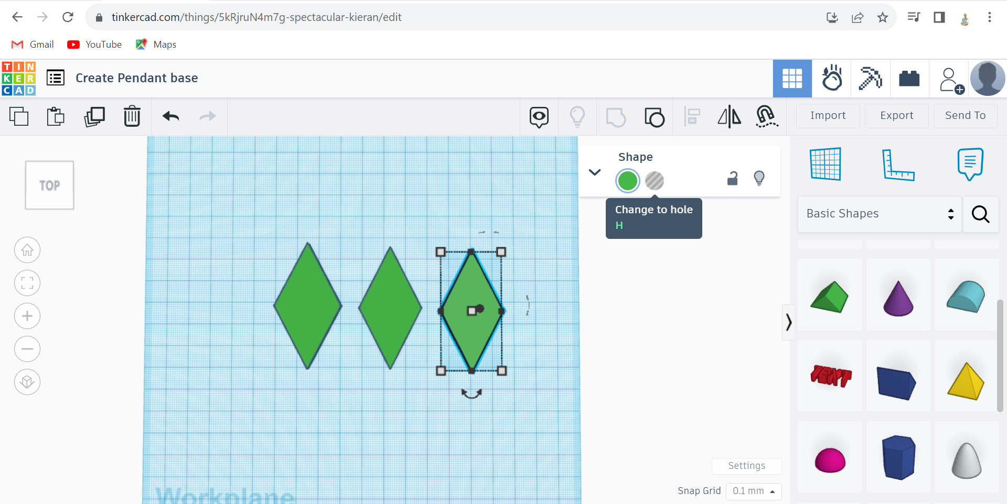
Task: Collapse the shapes panel with side arrow
Action: pyautogui.click(x=788, y=322)
